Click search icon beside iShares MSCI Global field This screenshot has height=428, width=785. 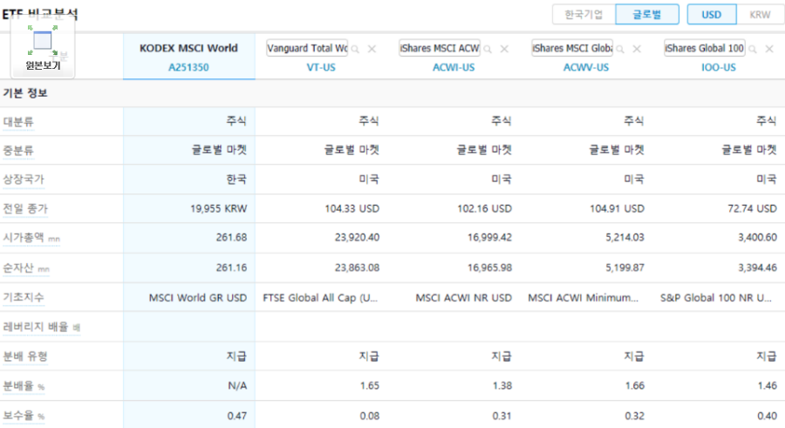click(x=620, y=49)
